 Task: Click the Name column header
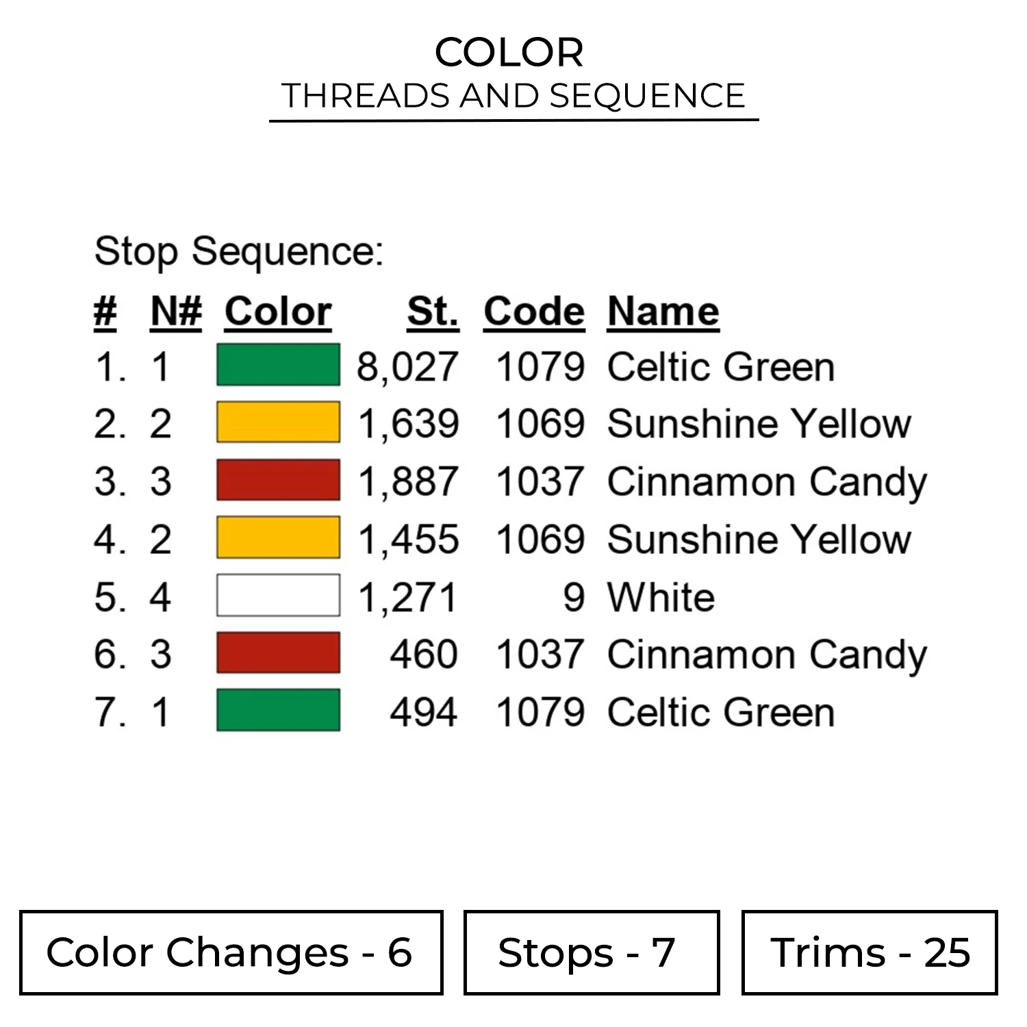[x=663, y=312]
